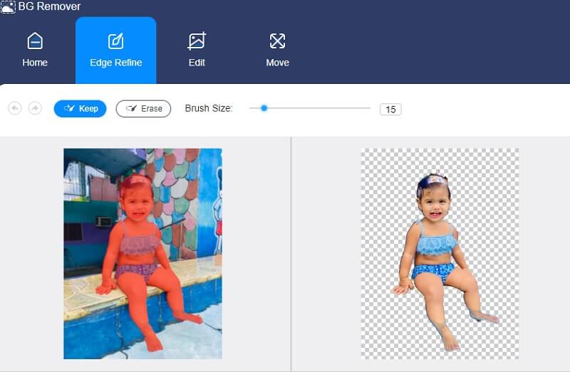Click the BG Remover title text

[x=49, y=6]
